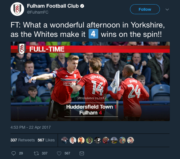Expand the tweet options chevron
The width and height of the screenshot is (180, 159).
[x=167, y=10]
